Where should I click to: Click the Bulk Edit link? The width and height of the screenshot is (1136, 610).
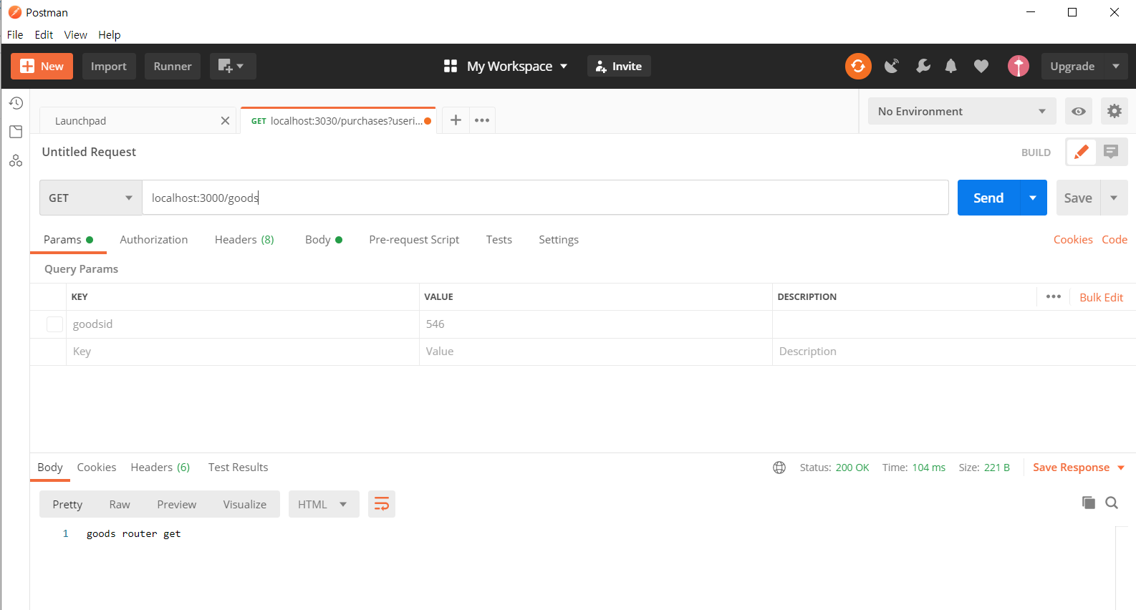click(1102, 297)
